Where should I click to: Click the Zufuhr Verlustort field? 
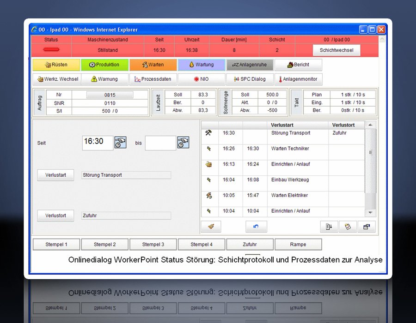pyautogui.click(x=126, y=215)
